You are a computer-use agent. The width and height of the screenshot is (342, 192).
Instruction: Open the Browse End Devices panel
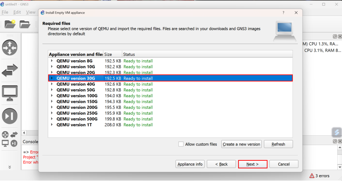coord(10,93)
